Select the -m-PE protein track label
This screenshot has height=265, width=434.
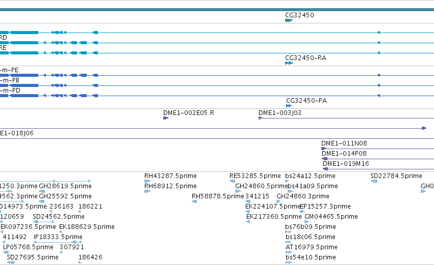coord(9,70)
